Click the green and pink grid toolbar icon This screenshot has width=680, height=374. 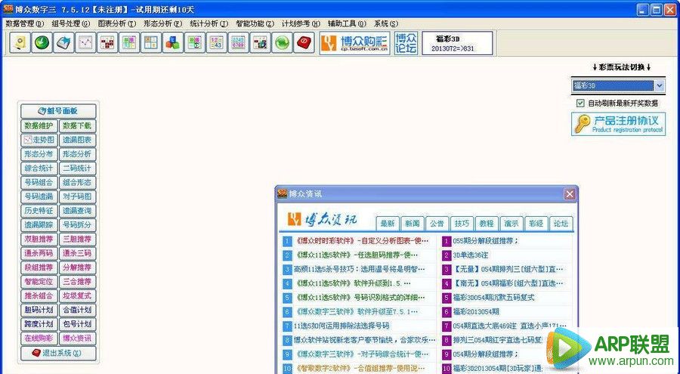(x=129, y=43)
